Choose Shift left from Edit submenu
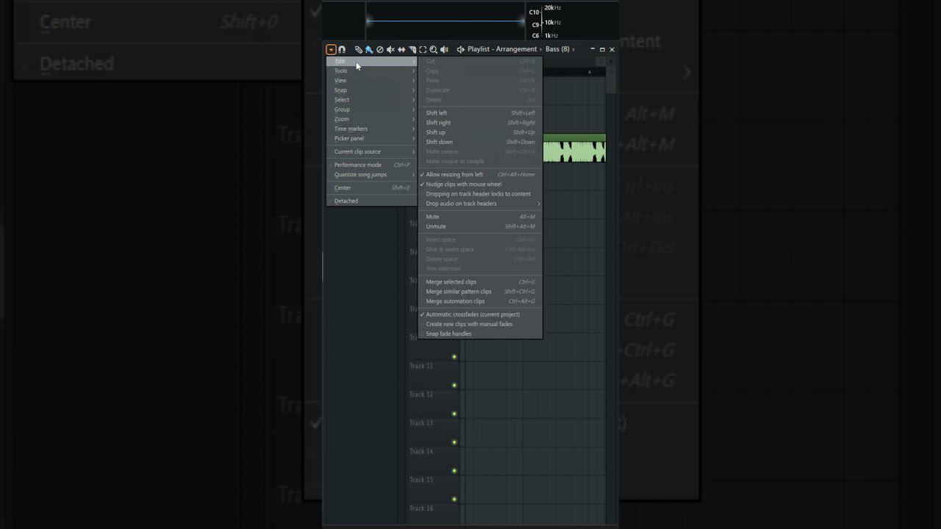941x529 pixels. coord(480,113)
